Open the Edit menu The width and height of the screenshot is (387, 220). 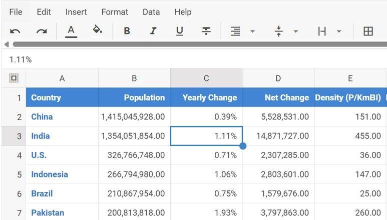(44, 12)
